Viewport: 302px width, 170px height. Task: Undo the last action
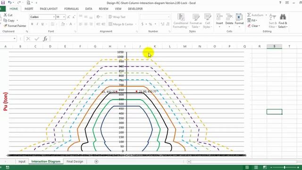coord(9,2)
